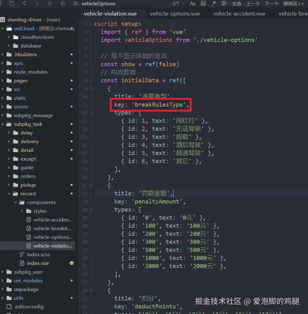308x314 pixels.
Task: Fold the script block at line 1
Action: (x=91, y=24)
